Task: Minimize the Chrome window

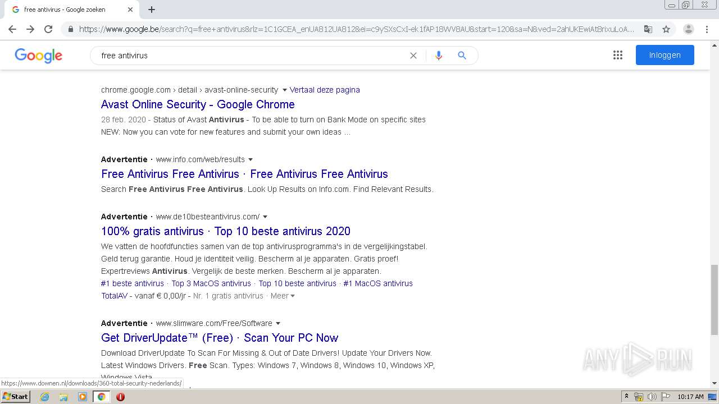Action: click(x=672, y=4)
